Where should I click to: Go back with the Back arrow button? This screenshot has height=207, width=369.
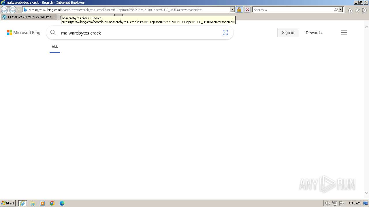(x=4, y=10)
